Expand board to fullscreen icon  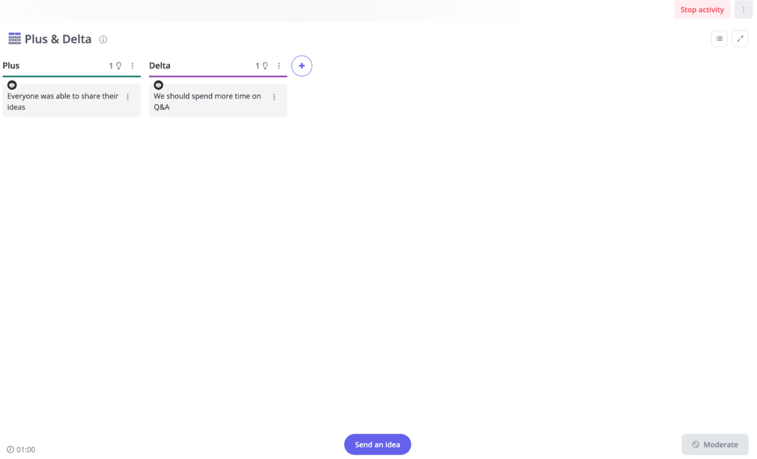click(x=740, y=39)
